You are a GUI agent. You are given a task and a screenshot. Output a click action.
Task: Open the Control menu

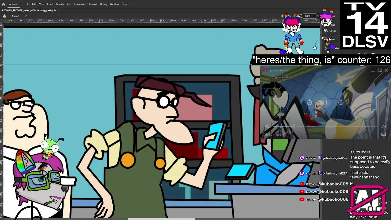tap(93, 4)
